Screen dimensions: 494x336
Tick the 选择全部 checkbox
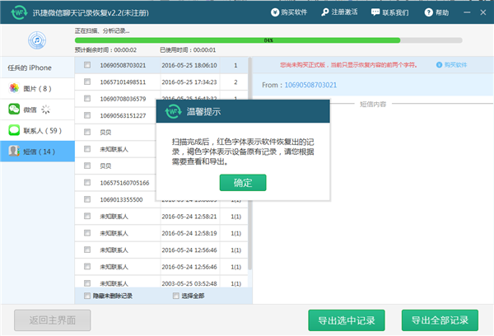tap(175, 296)
